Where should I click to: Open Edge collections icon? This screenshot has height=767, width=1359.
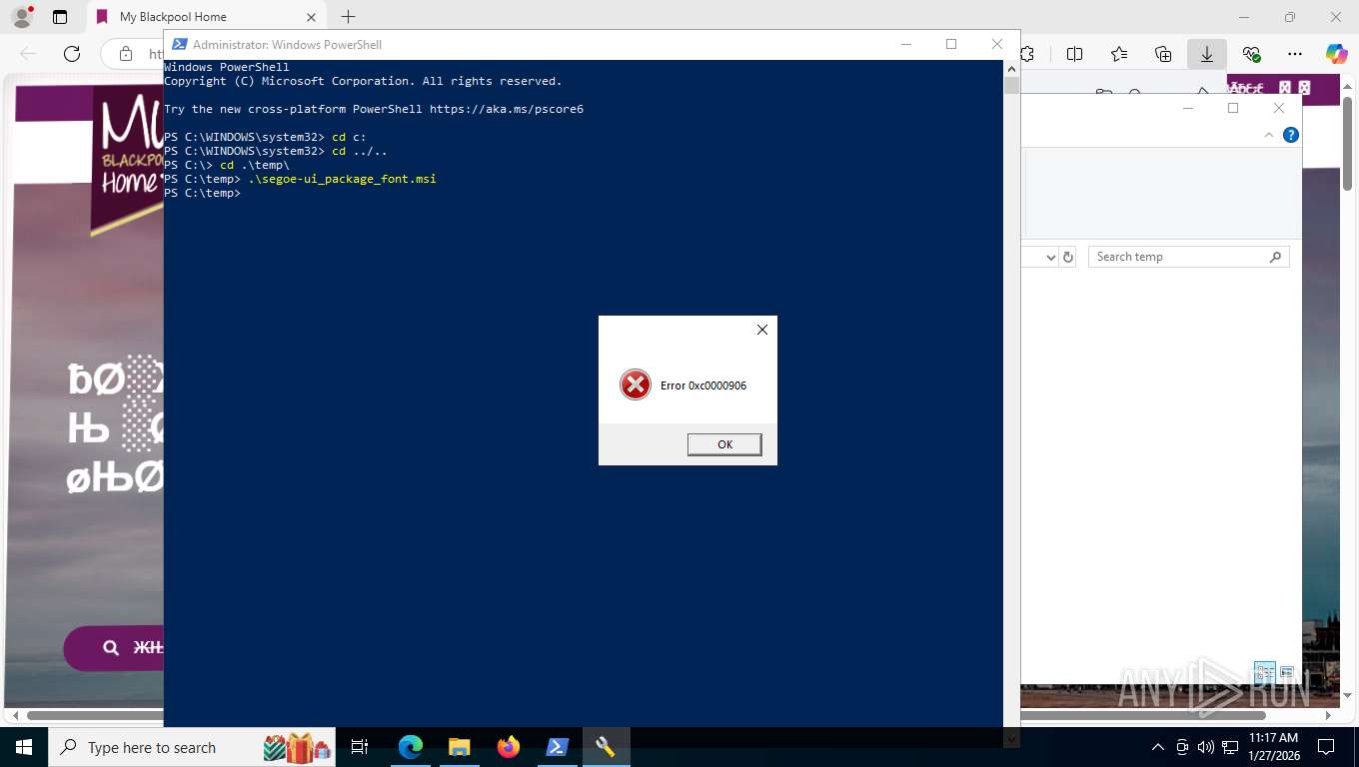click(x=1163, y=54)
